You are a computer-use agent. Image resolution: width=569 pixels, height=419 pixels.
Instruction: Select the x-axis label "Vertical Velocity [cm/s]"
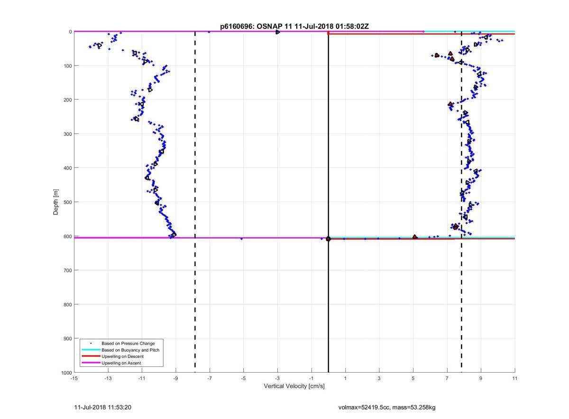pos(294,386)
